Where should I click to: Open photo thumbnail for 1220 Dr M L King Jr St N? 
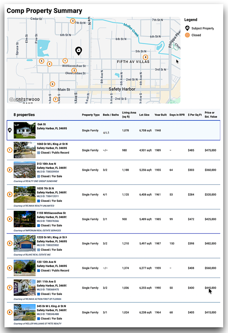point(24,243)
